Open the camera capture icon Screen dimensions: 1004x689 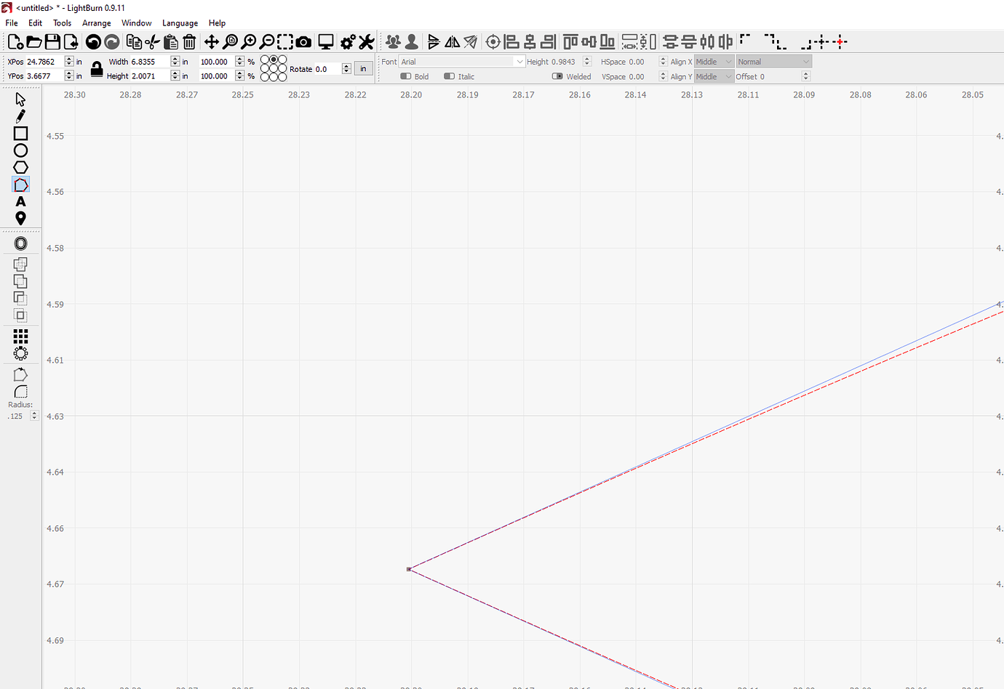pos(303,42)
